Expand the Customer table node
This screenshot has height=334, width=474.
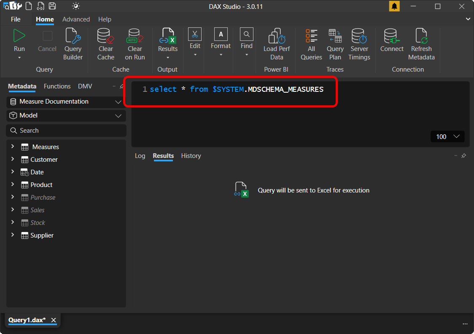click(x=13, y=159)
